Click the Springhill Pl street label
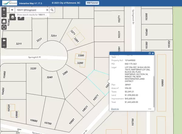Viewport: 182px width, 134px height. (x=35, y=57)
